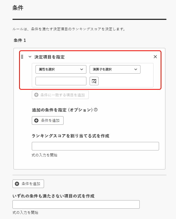
Task: Open the 属性を選択 dropdown
Action: (61, 69)
